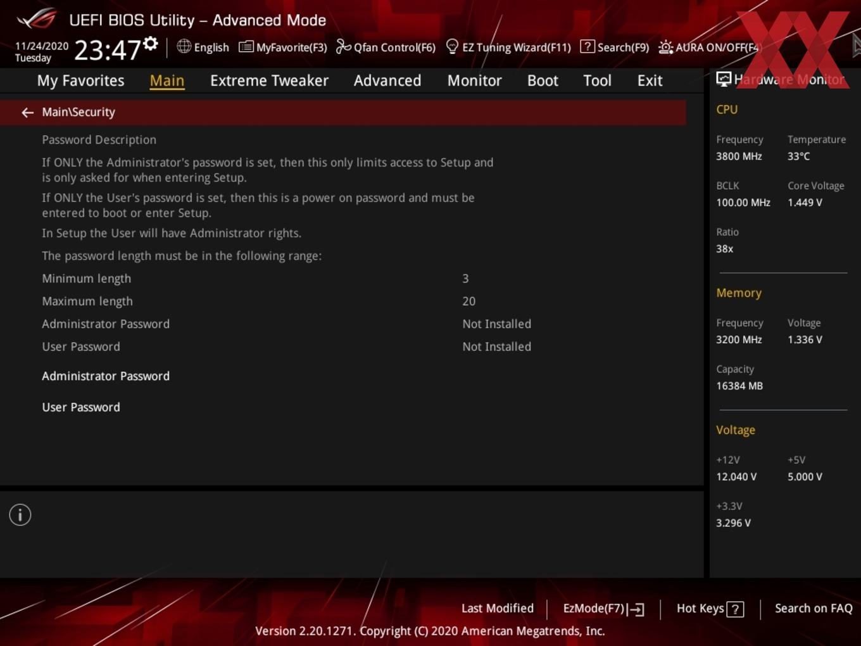The height and width of the screenshot is (646, 861).
Task: Click the Minimum length label
Action: 86,279
